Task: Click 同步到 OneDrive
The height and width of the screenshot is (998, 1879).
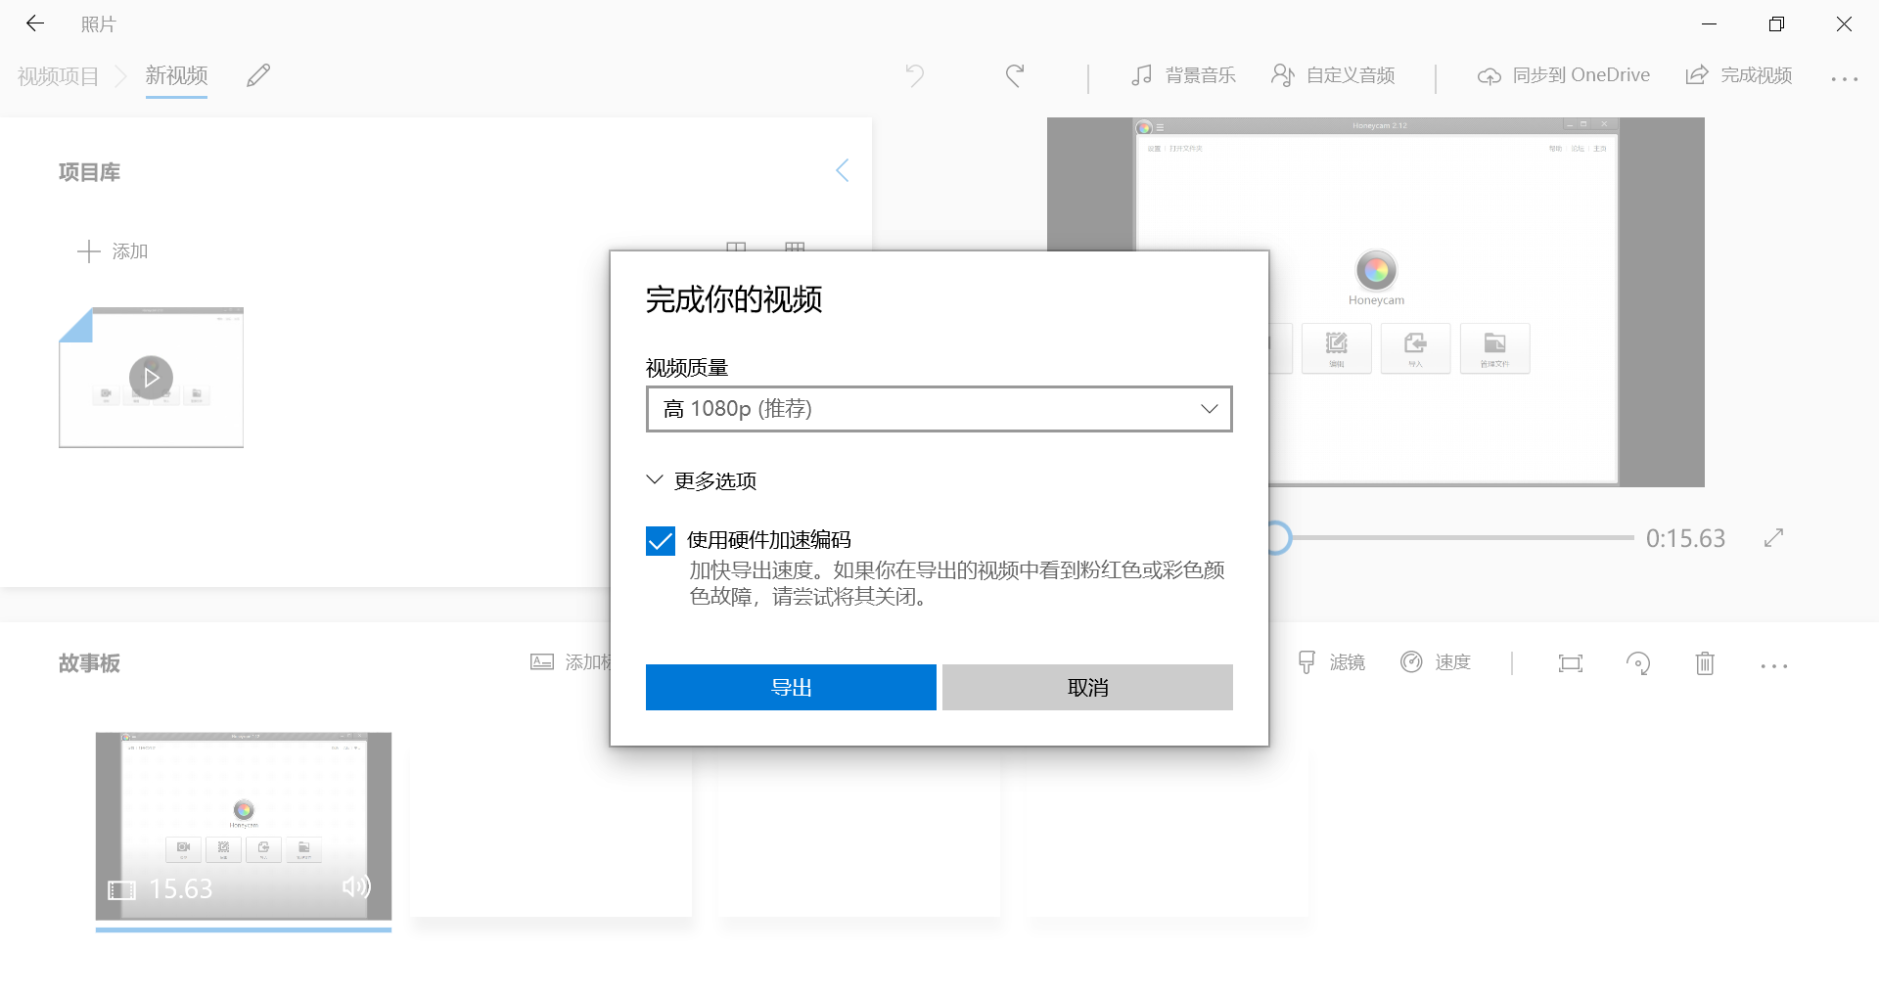Action: (1564, 75)
